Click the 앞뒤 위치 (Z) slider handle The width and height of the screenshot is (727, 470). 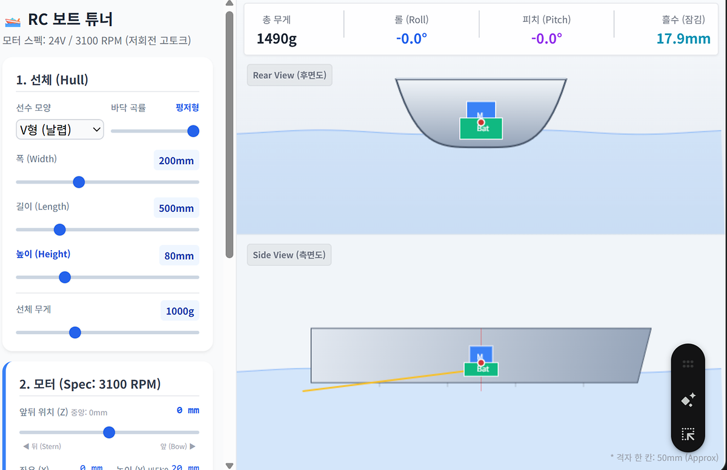point(109,432)
